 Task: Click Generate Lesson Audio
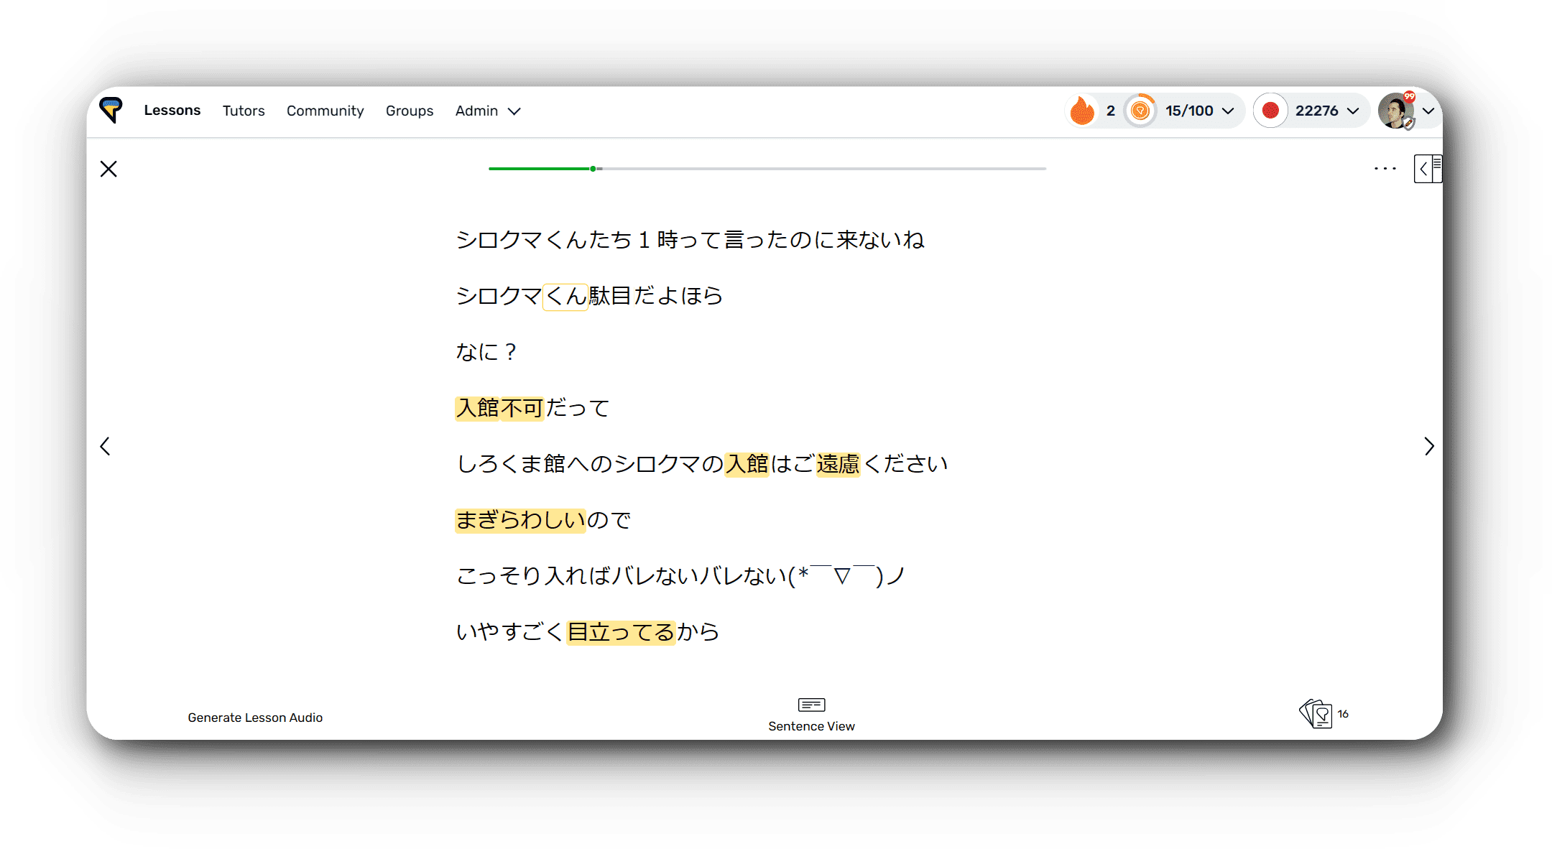[255, 718]
